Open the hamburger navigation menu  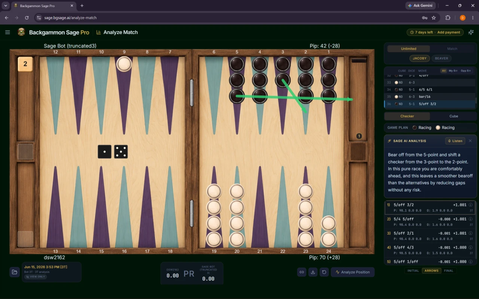point(7,32)
